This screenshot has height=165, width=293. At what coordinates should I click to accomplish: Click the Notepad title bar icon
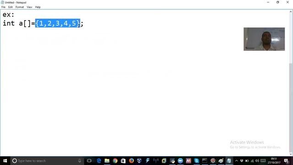coord(2,2)
